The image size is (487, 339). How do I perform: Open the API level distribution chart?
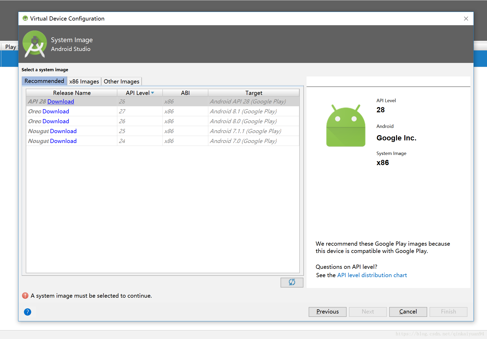372,275
